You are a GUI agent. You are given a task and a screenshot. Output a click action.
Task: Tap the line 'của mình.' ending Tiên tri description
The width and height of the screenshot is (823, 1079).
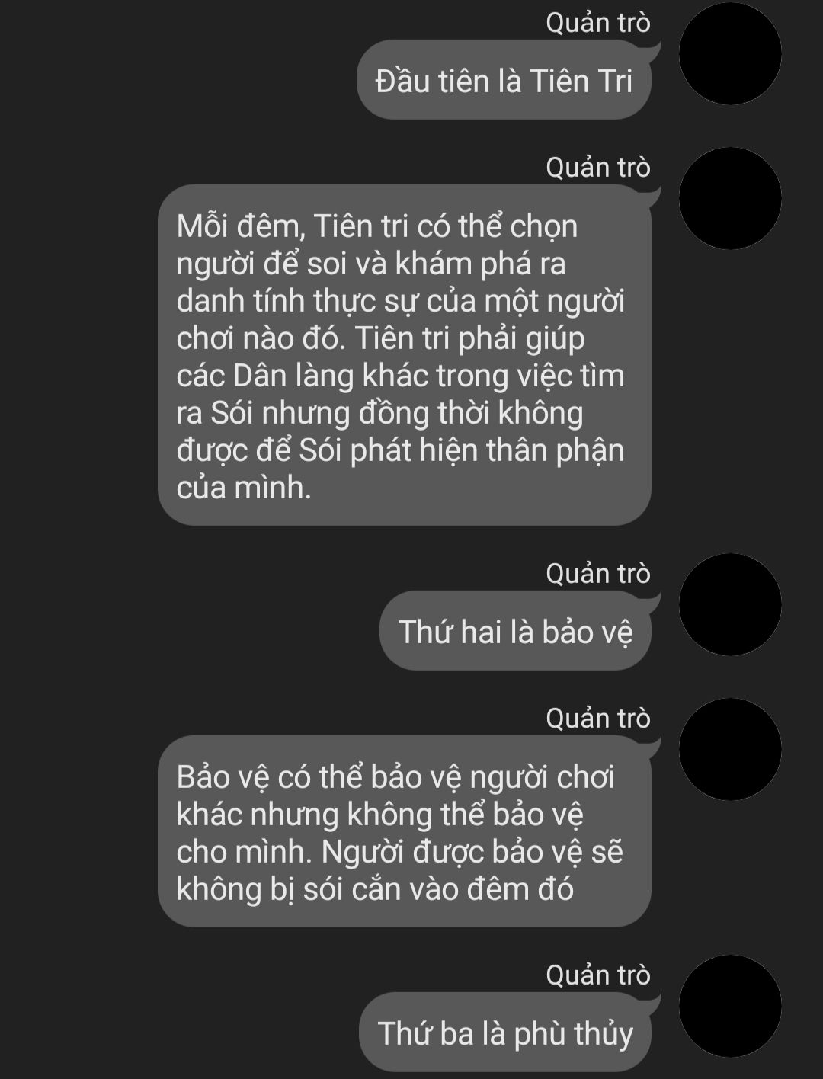(244, 488)
